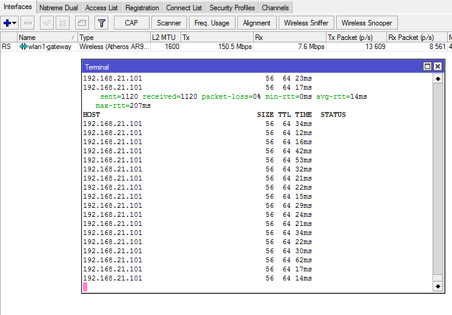Click the 7.6 Mbps Rx value
The image size is (452, 315).
[x=311, y=47]
